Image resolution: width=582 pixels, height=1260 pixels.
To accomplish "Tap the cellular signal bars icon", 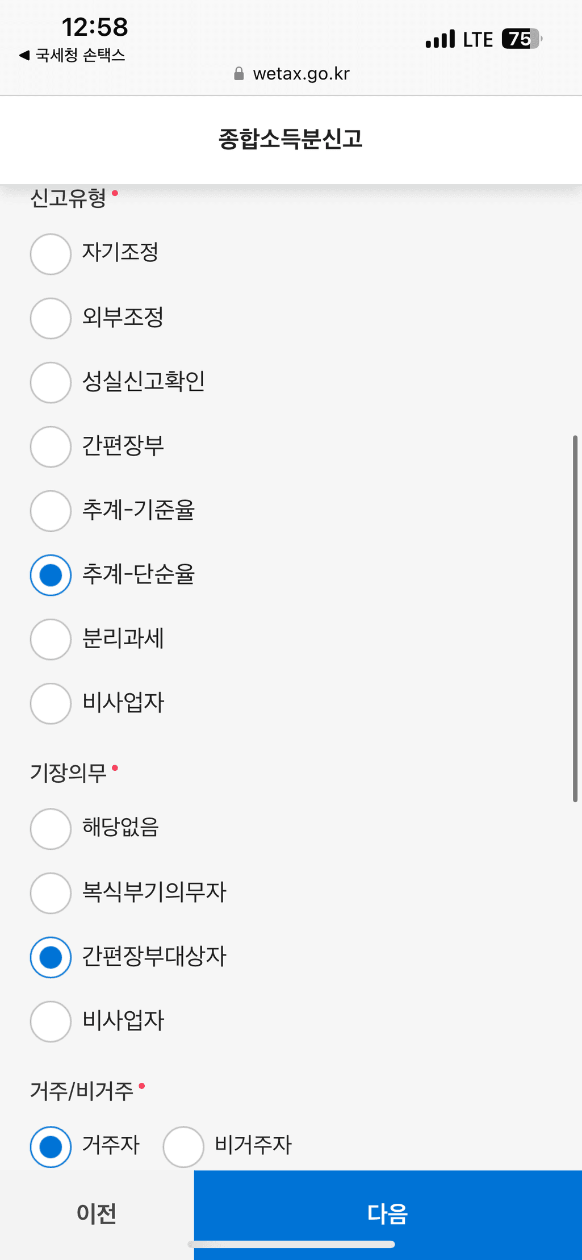I will click(x=440, y=39).
